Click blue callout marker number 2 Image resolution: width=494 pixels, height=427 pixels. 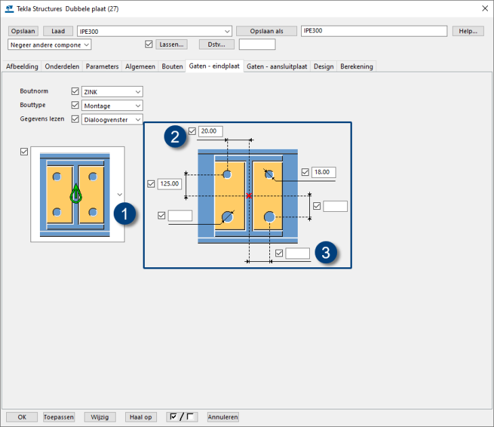[175, 137]
